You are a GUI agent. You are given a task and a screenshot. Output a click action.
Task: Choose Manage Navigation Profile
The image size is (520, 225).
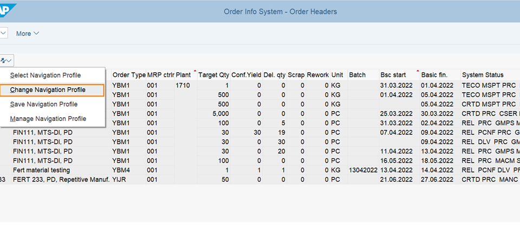[x=48, y=119]
